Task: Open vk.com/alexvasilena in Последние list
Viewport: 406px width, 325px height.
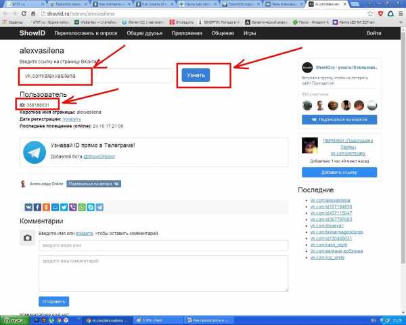Action: (x=330, y=200)
